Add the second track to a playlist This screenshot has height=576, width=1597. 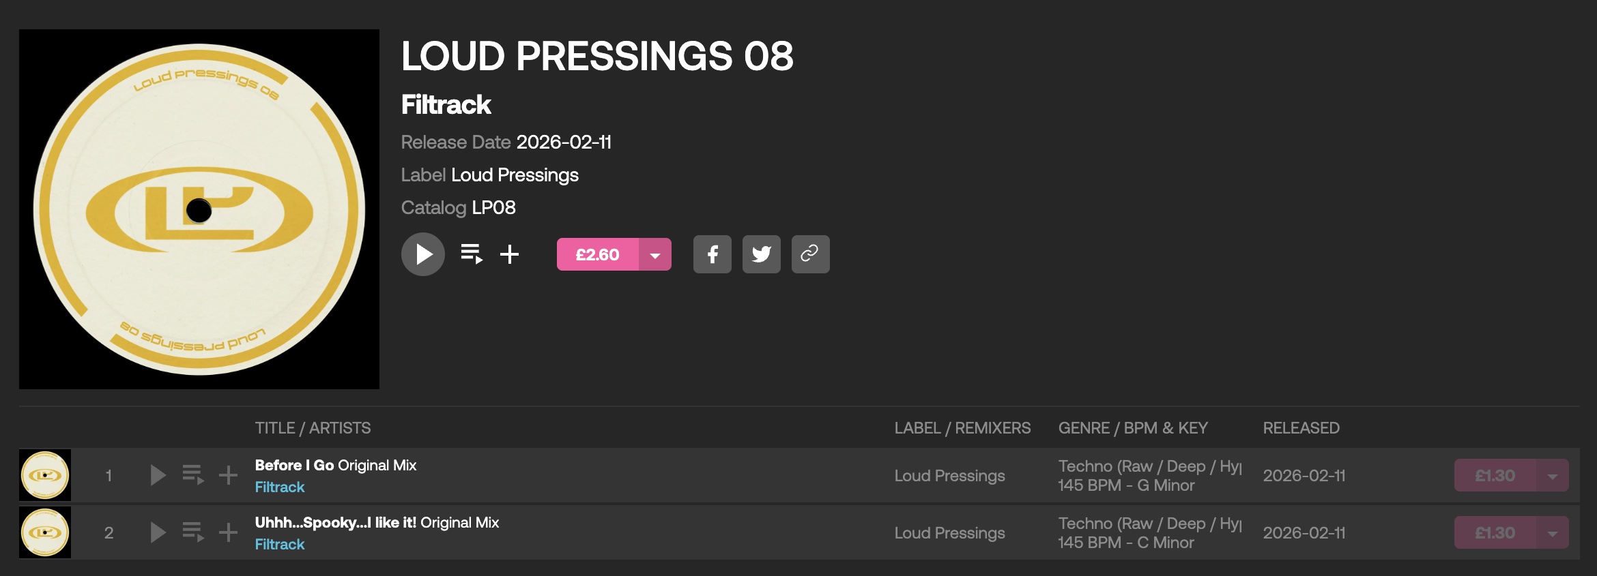[228, 532]
